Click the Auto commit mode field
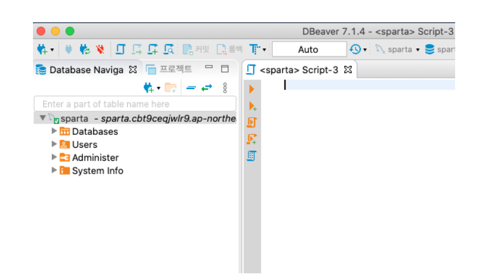 [x=309, y=49]
